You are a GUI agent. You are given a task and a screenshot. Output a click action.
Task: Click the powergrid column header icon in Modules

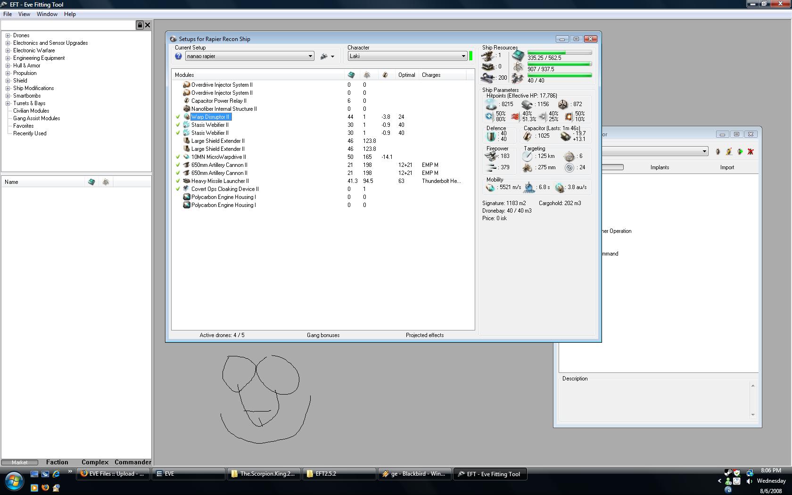pos(367,75)
